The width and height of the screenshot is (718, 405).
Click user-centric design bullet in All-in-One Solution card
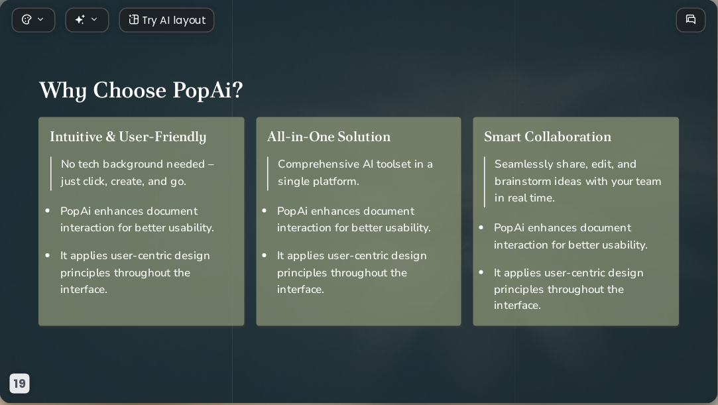pos(351,272)
